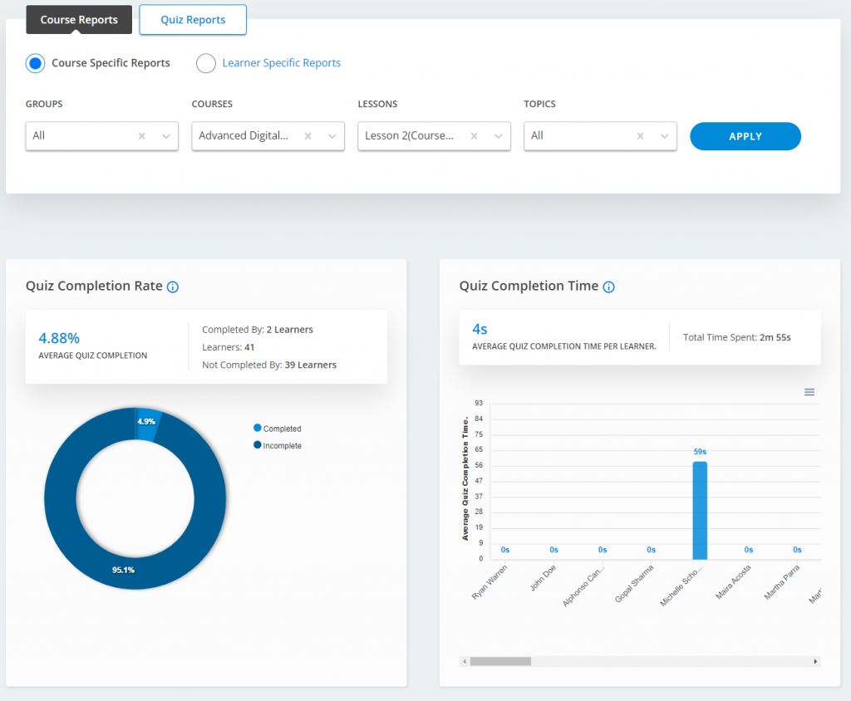Image resolution: width=851 pixels, height=701 pixels.
Task: Open Quiz Completion Time info icon
Action: tap(609, 287)
